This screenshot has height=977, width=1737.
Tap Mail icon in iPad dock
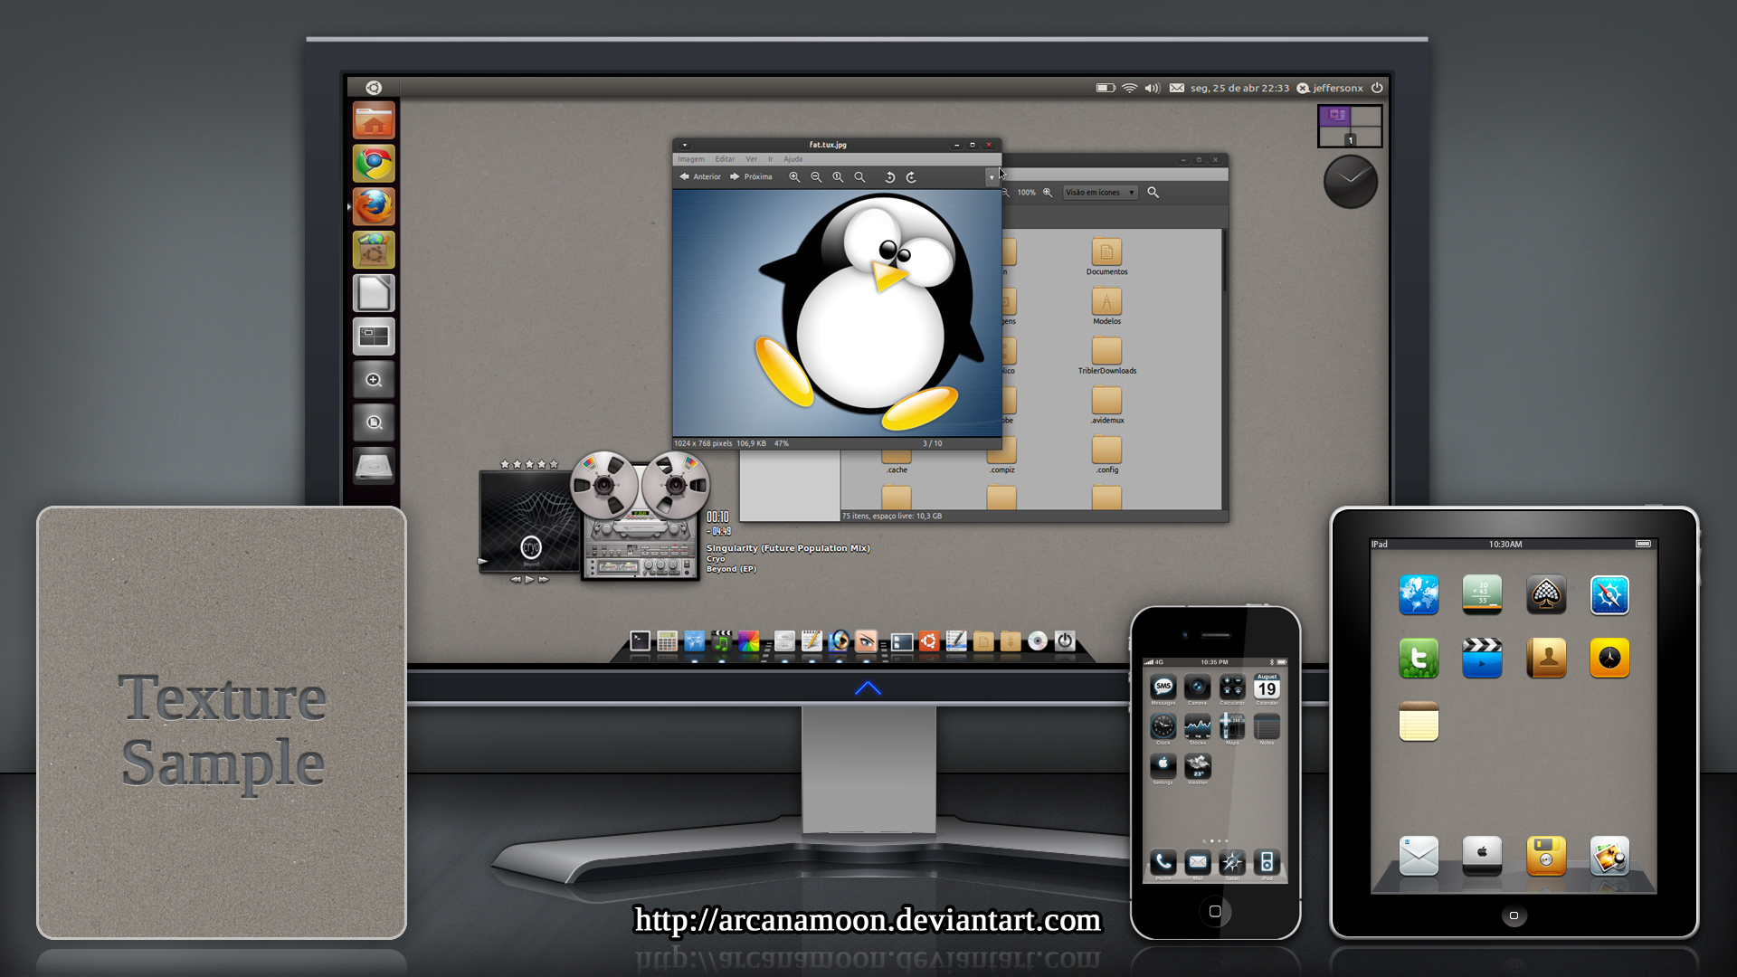1419,855
